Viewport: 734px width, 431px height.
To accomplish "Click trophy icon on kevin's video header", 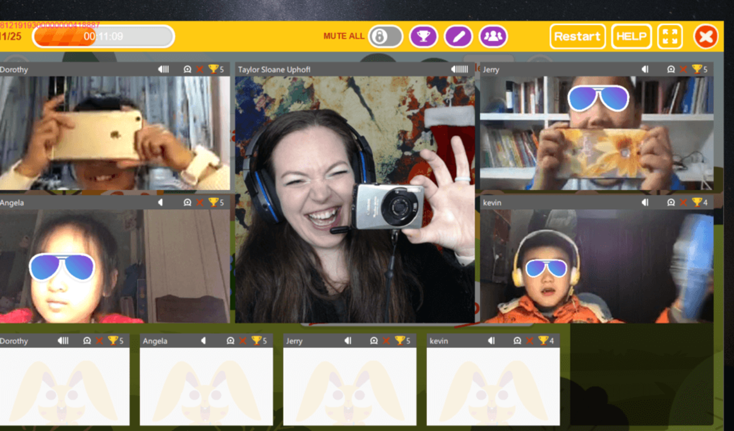I will click(696, 202).
